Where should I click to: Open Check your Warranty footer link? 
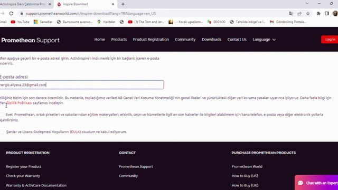pyautogui.click(x=23, y=176)
